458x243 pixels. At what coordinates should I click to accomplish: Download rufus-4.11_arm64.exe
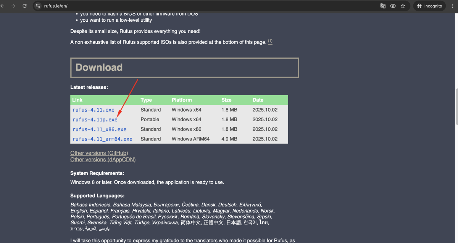tap(102, 139)
